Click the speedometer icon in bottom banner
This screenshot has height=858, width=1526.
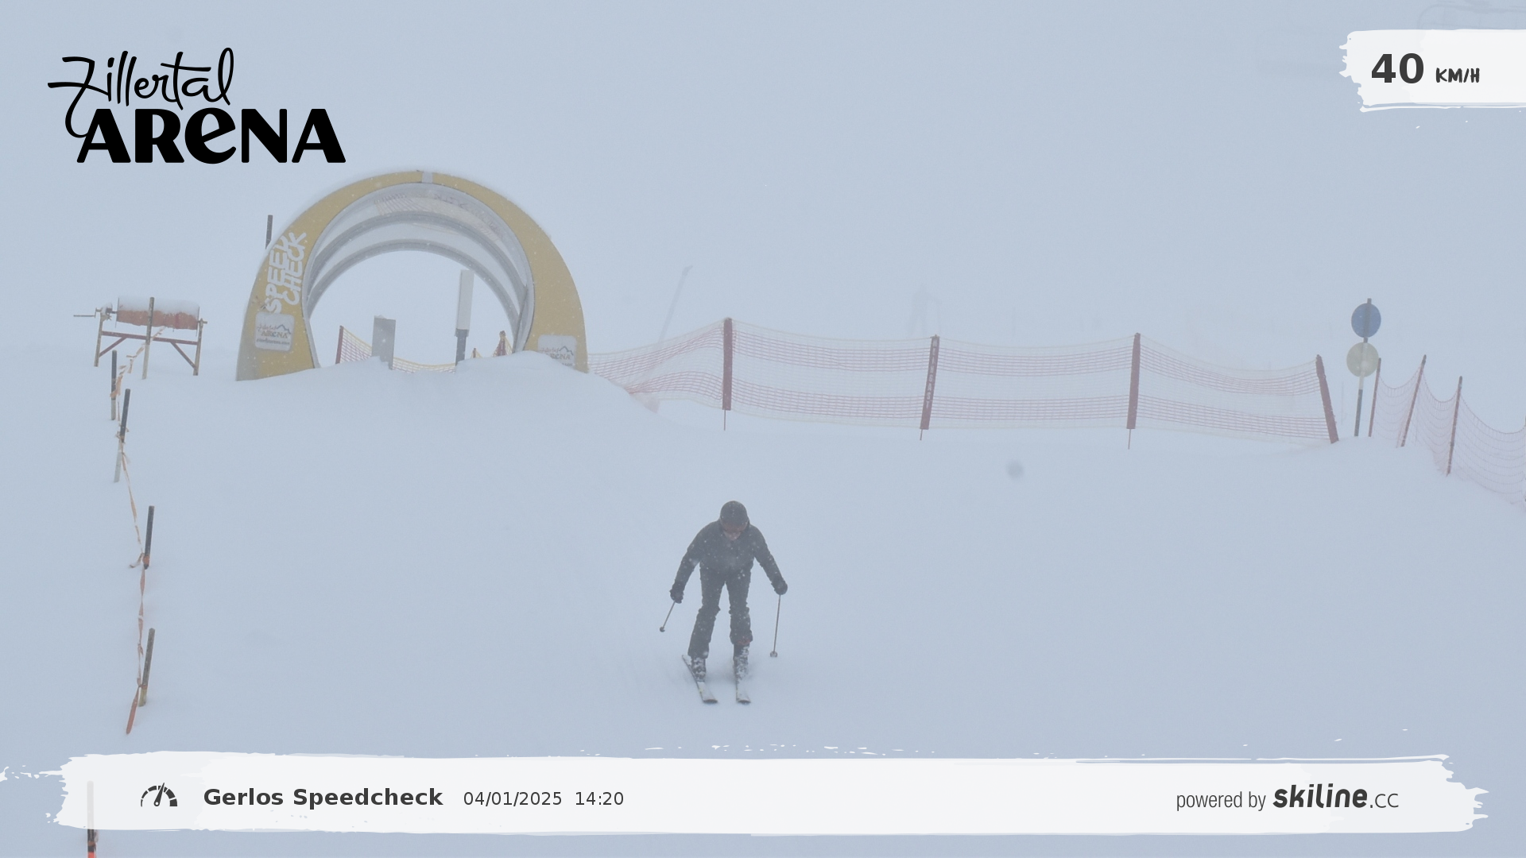tap(159, 796)
